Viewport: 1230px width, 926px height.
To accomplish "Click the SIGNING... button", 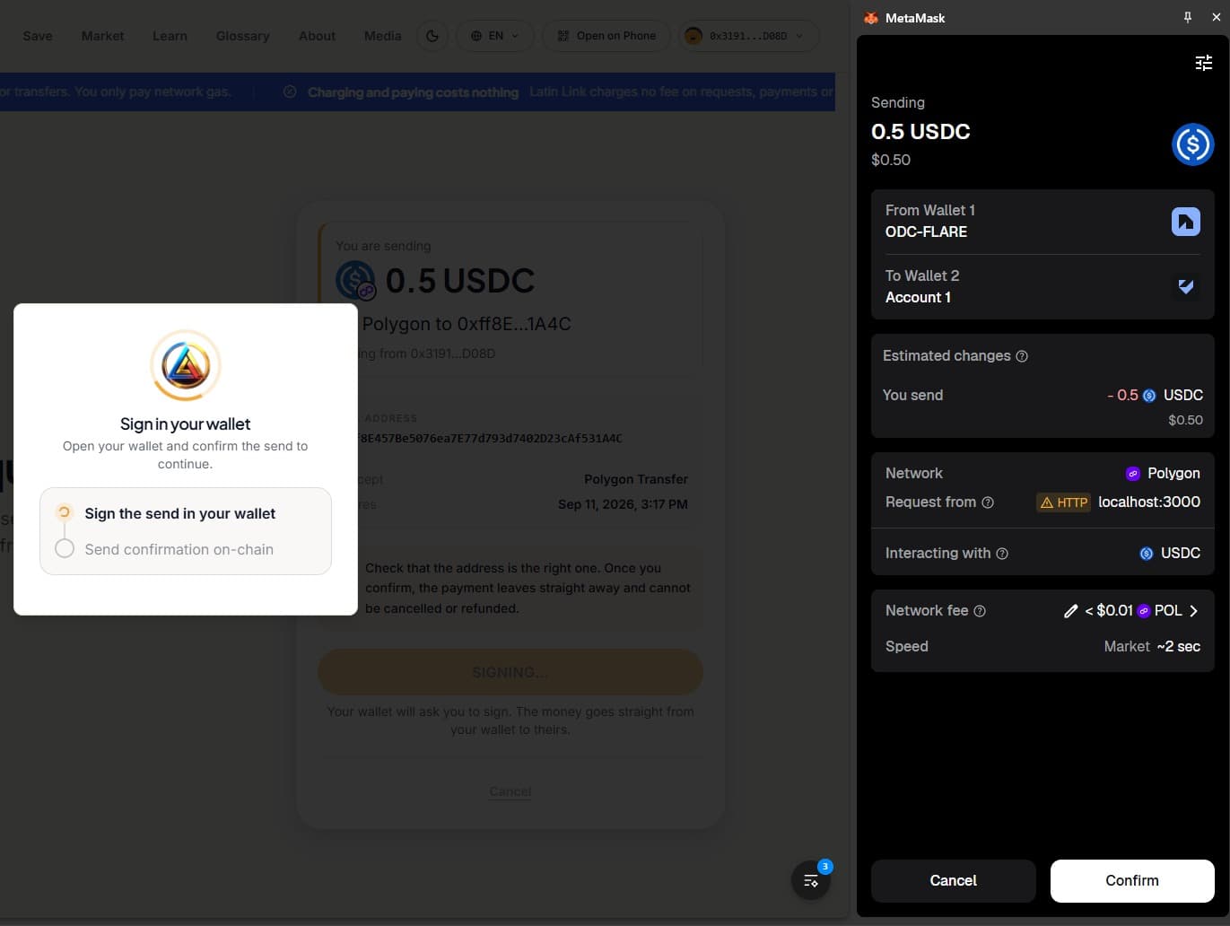I will pyautogui.click(x=510, y=672).
